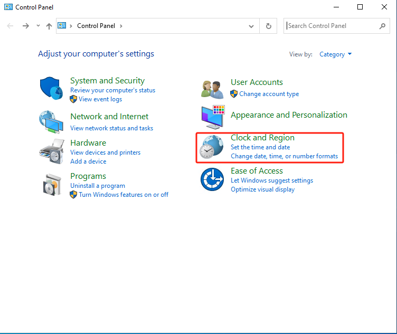Open Turn Windows features on or off
397x334 pixels.
coord(124,195)
